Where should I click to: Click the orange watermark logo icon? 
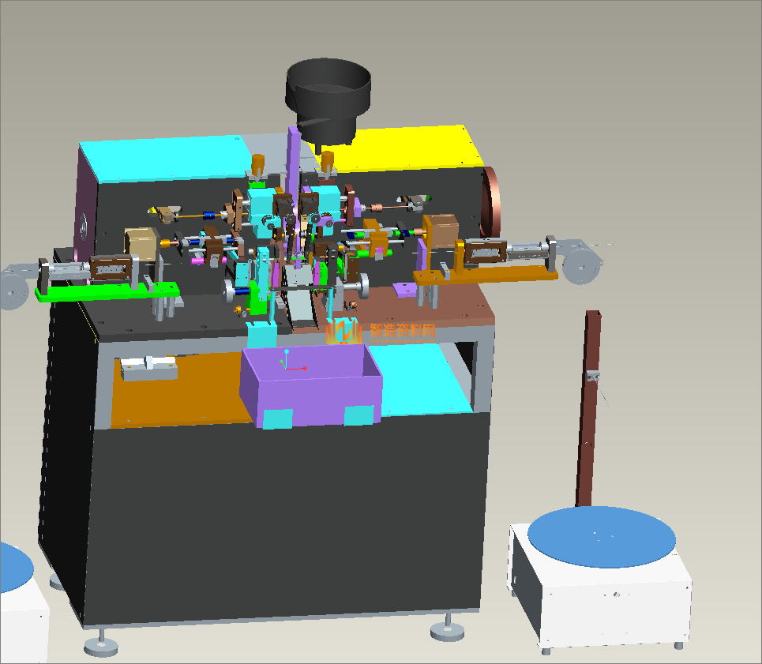(343, 331)
